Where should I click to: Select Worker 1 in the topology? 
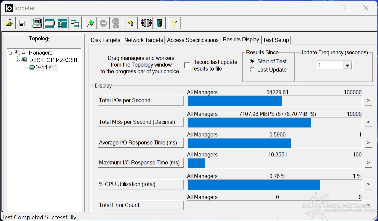click(47, 67)
